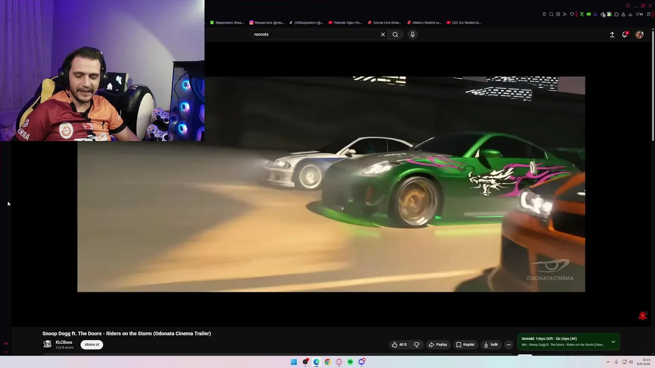
Task: Switch to the Respechers Instagram tab
Action: (x=267, y=22)
